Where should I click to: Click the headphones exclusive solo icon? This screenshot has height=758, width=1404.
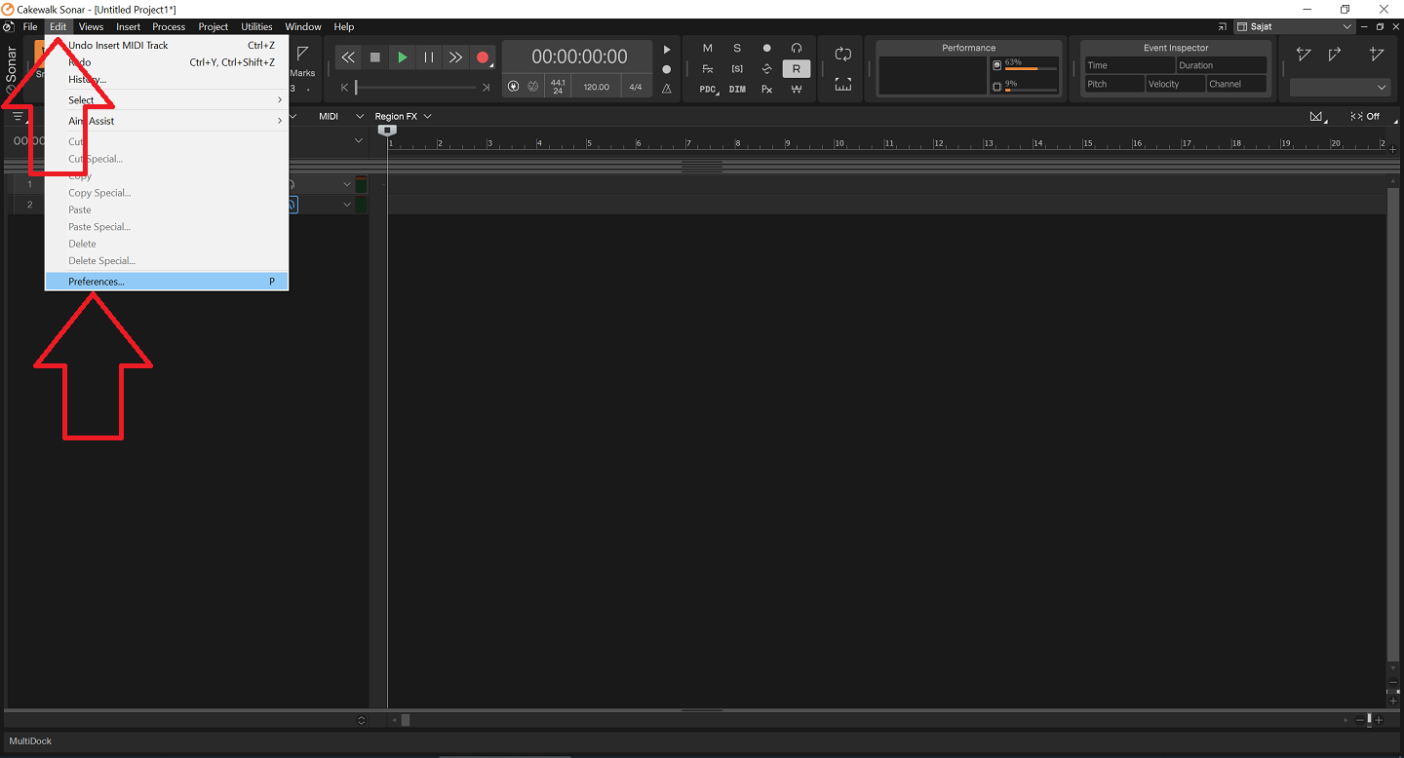tap(797, 48)
